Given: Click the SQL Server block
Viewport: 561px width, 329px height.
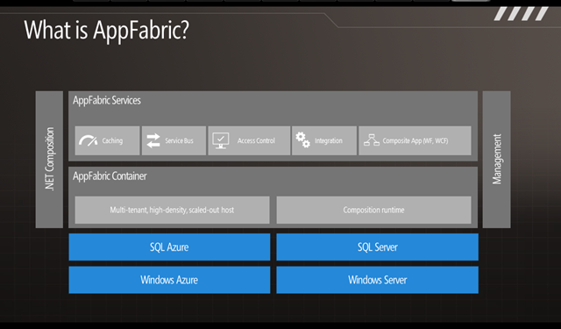Looking at the screenshot, I should pos(378,247).
